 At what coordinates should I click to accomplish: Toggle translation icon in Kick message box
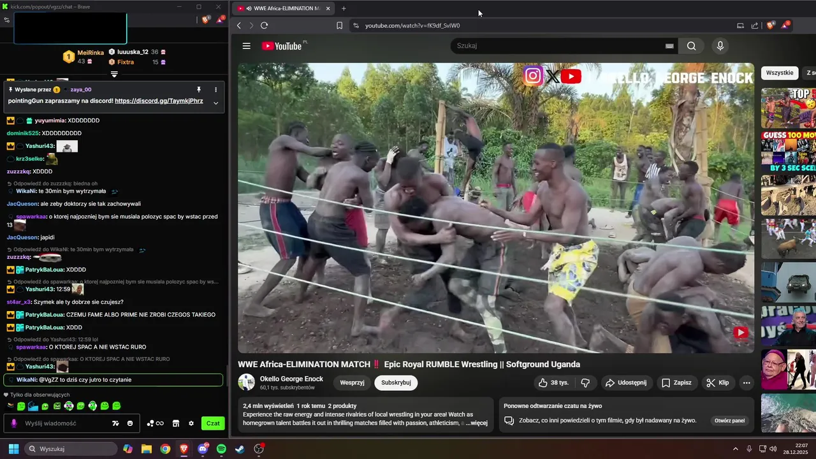[115, 423]
